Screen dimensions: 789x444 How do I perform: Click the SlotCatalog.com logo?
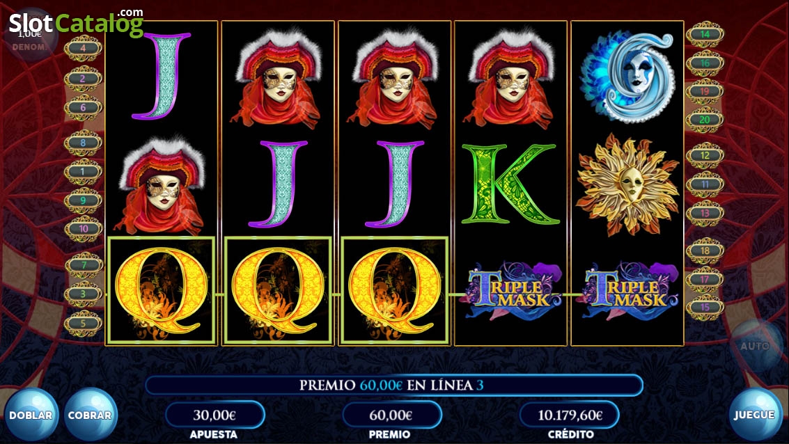77,23
